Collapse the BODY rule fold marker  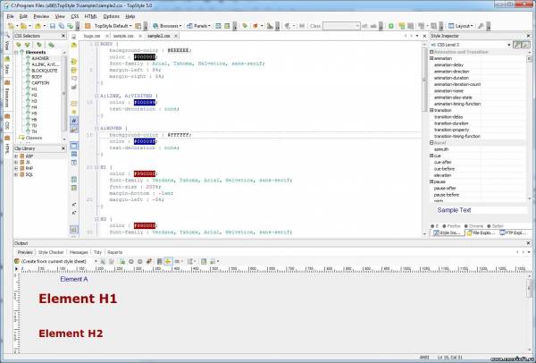click(x=96, y=44)
